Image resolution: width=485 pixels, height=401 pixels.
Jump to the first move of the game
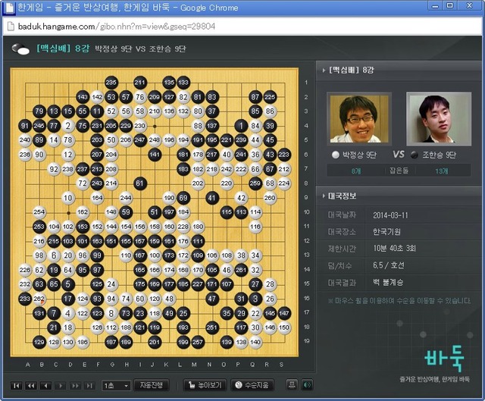coord(16,386)
